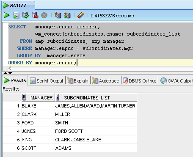Screen dimensions: 193x157
Task: Select the CLARK manager cell
Action: point(38,114)
